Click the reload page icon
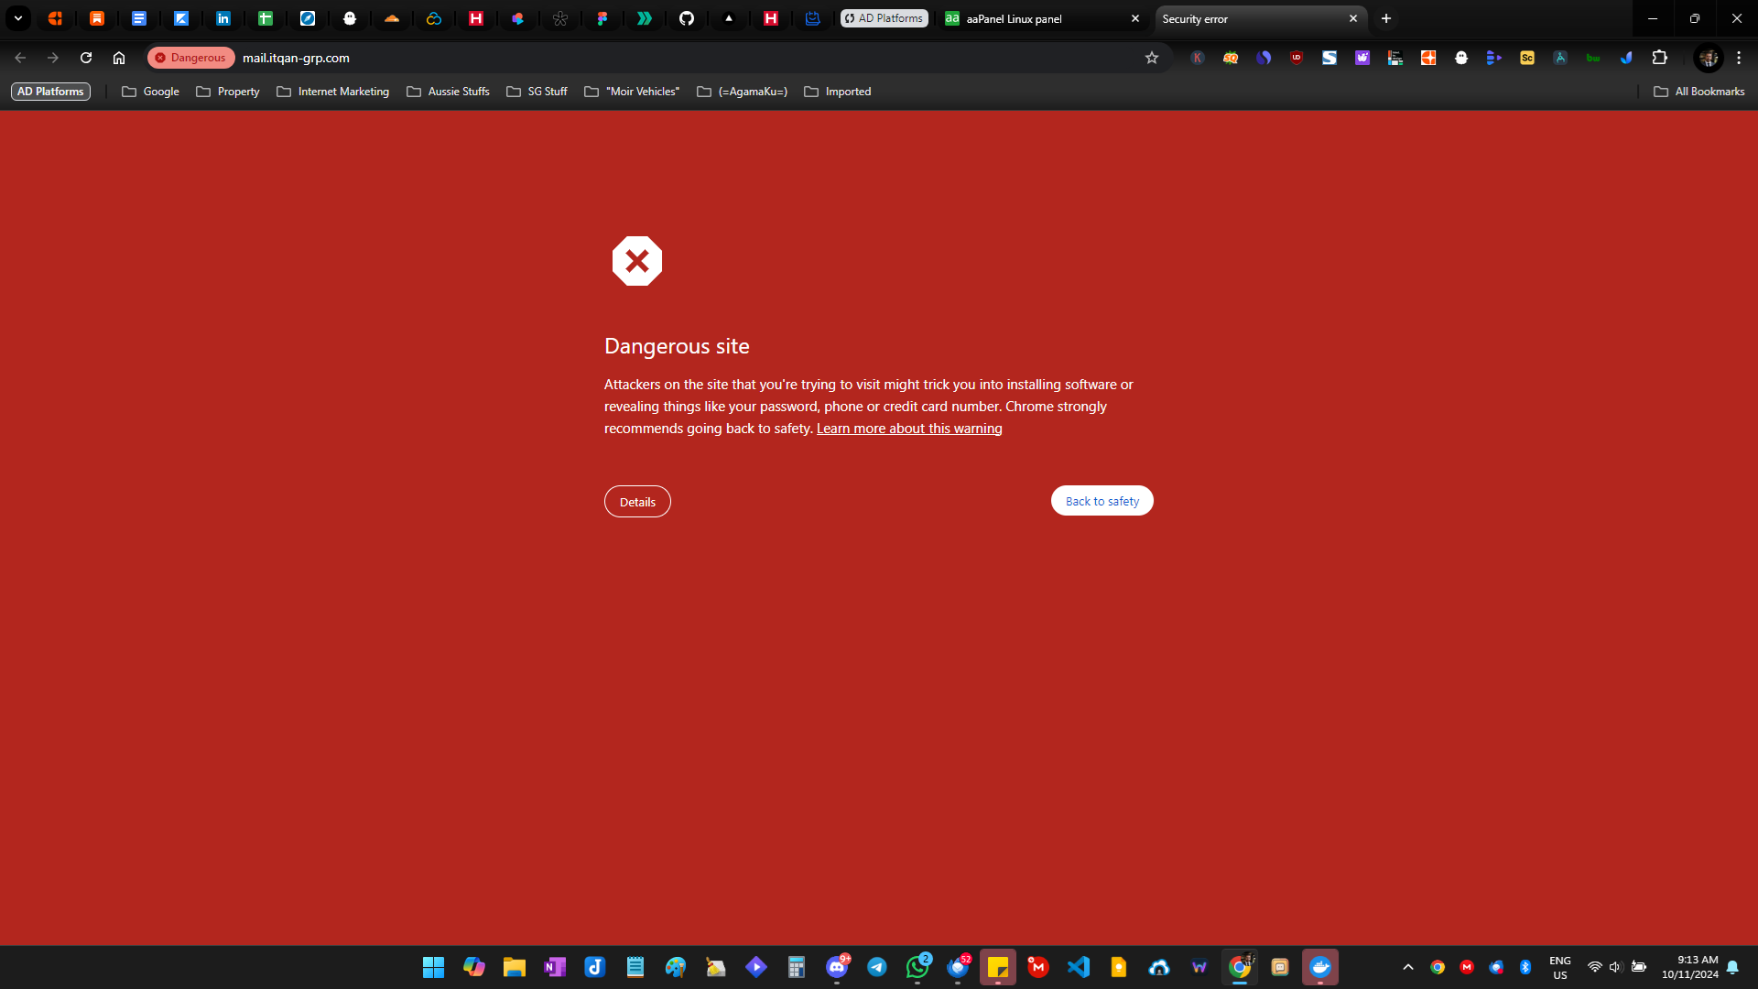Screen dimensions: 1758x989 pyautogui.click(x=86, y=58)
